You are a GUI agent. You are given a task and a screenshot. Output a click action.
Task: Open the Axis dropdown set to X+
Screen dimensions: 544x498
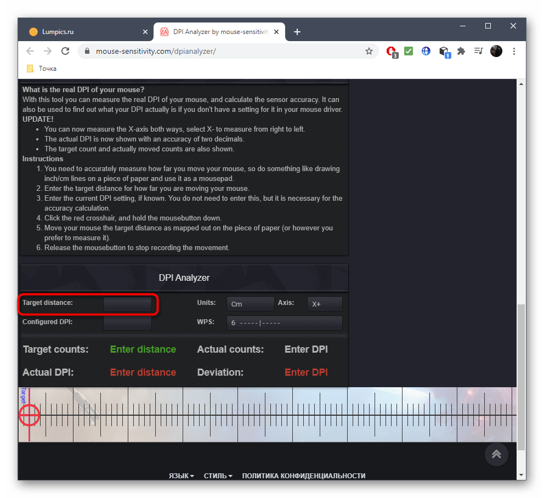[325, 304]
